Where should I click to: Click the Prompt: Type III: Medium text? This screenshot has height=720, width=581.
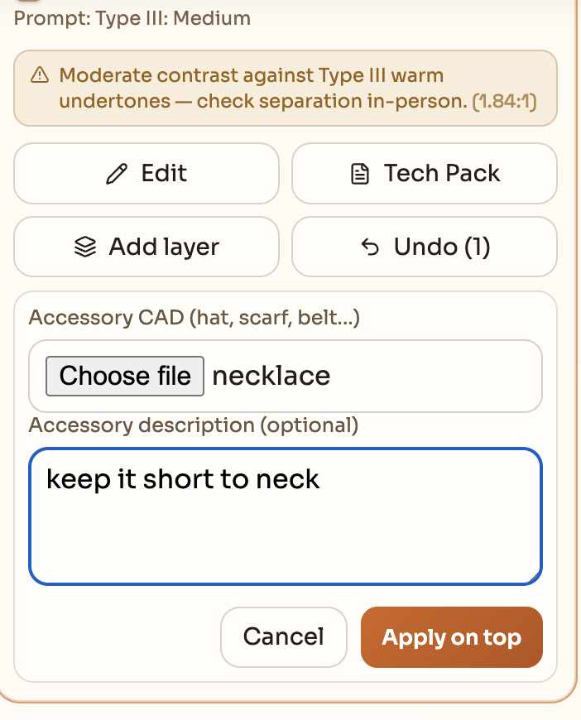coord(132,18)
